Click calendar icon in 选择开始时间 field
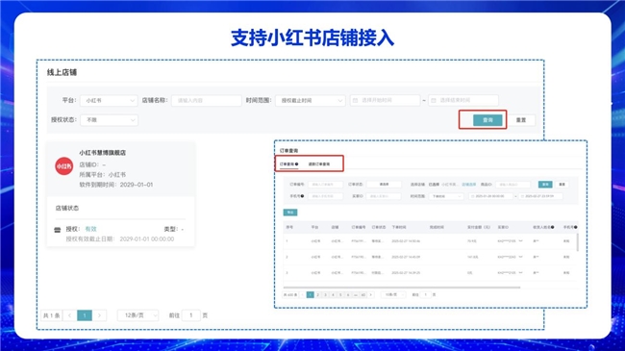The width and height of the screenshot is (625, 351). pyautogui.click(x=355, y=101)
